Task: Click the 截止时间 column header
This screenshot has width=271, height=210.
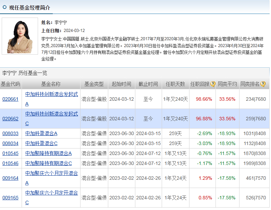Action: [x=148, y=84]
